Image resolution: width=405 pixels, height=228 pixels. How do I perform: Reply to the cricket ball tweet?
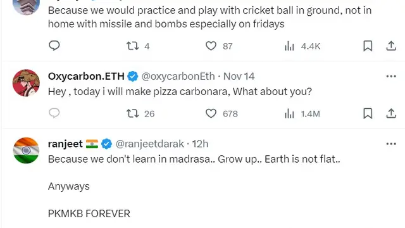tap(54, 46)
